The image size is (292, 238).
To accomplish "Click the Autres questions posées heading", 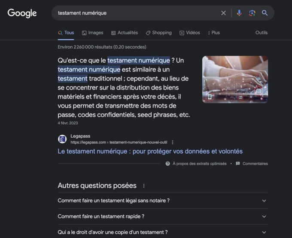I will coord(97,185).
